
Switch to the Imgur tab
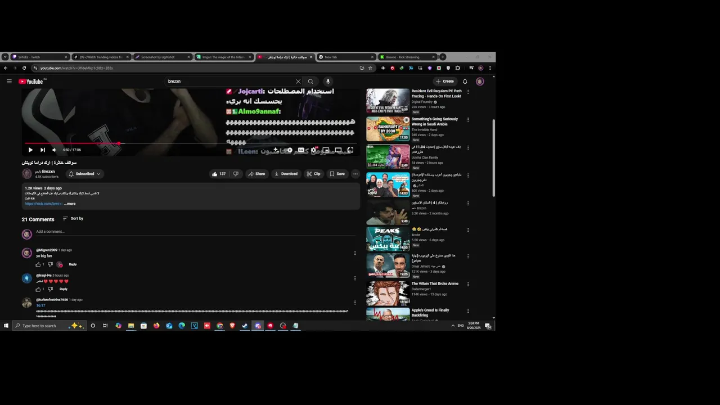pyautogui.click(x=223, y=57)
